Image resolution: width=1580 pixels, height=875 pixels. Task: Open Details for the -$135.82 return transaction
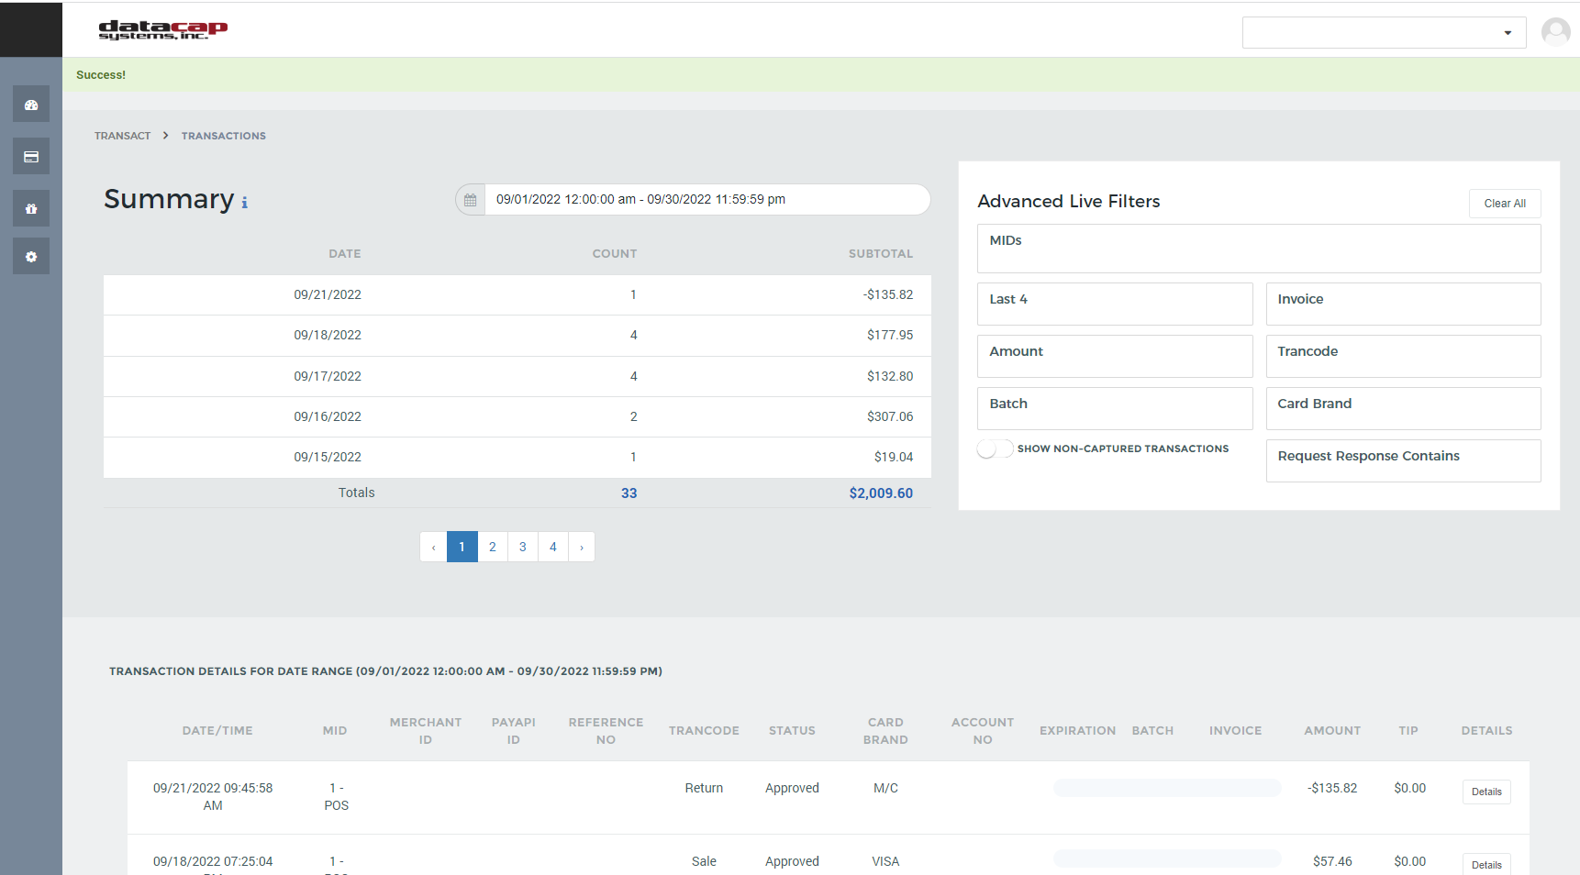click(1485, 792)
